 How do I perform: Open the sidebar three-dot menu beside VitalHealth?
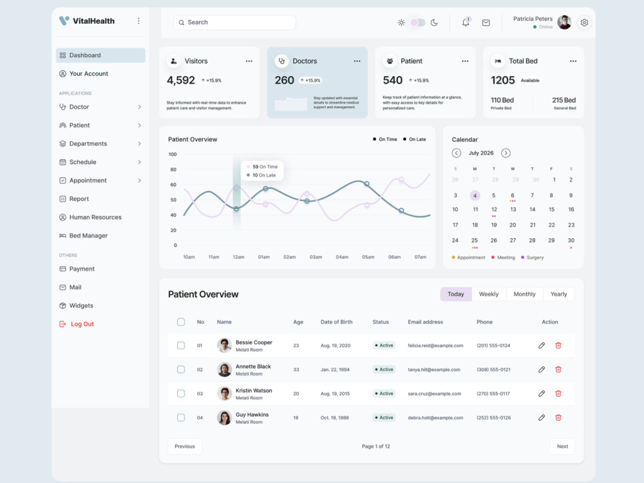click(x=139, y=21)
